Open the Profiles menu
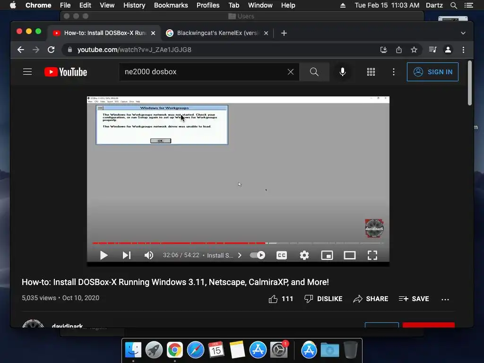 click(x=208, y=5)
